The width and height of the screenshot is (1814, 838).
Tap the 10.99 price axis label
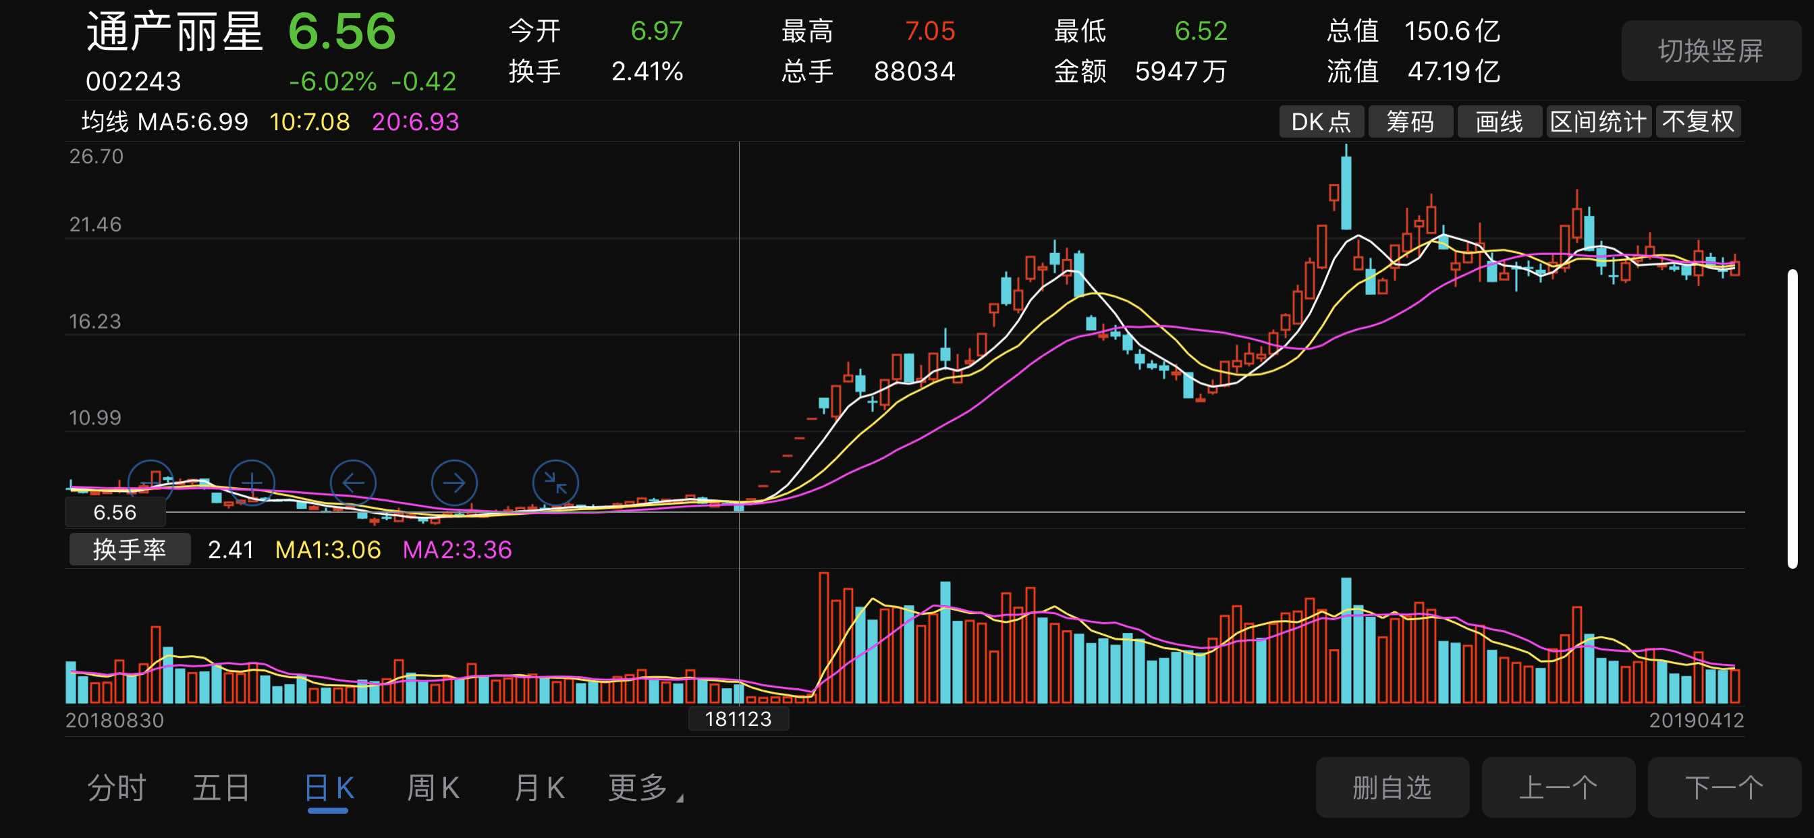pyautogui.click(x=95, y=418)
